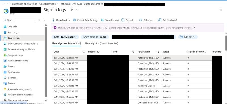Click the Overview sidebar icon
The height and width of the screenshot is (104, 227).
[x=5, y=26]
